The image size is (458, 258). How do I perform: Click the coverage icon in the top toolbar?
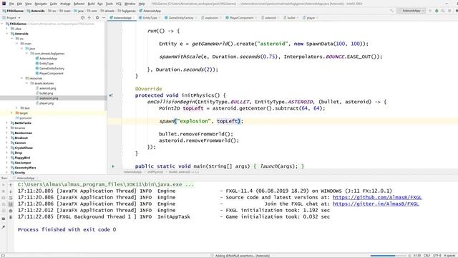(x=443, y=11)
